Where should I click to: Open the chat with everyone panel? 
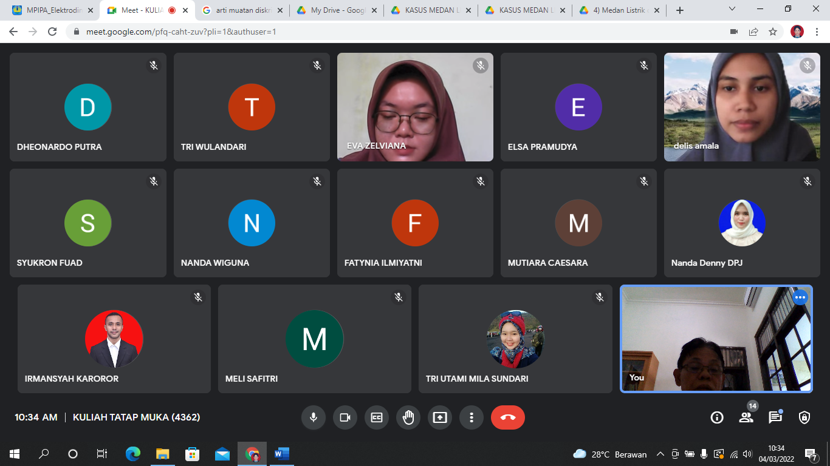tap(775, 417)
